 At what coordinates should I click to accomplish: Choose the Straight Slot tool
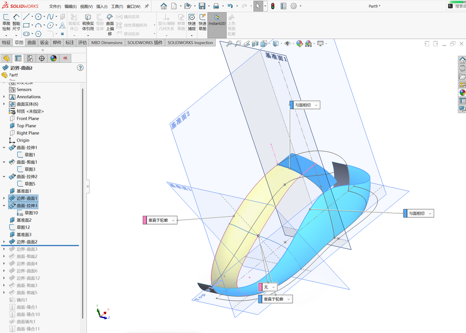point(26,34)
